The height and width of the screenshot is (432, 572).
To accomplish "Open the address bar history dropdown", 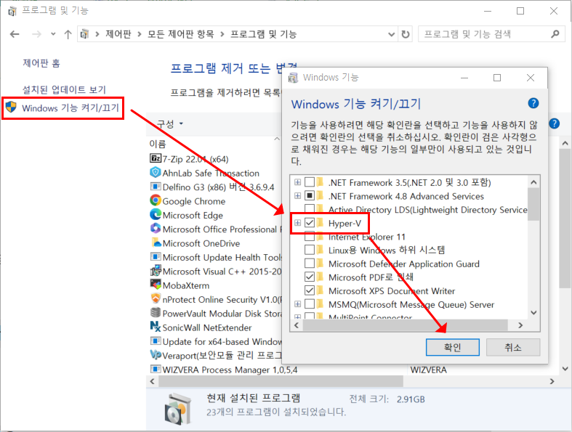I will 392,34.
